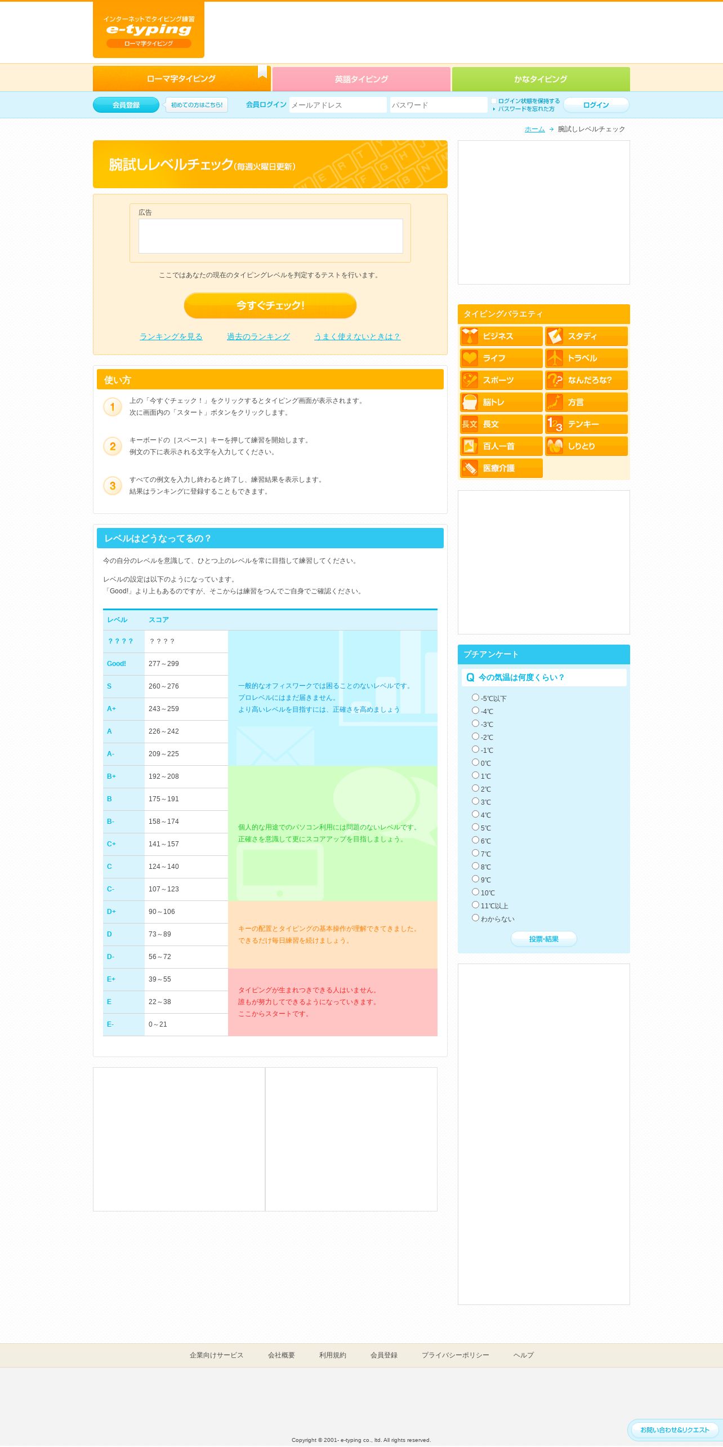Open the 長文 typing category
The width and height of the screenshot is (723, 1447).
[501, 424]
